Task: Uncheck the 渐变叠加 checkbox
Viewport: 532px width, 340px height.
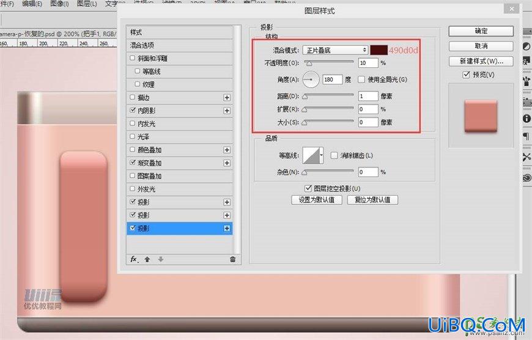Action: pos(133,163)
